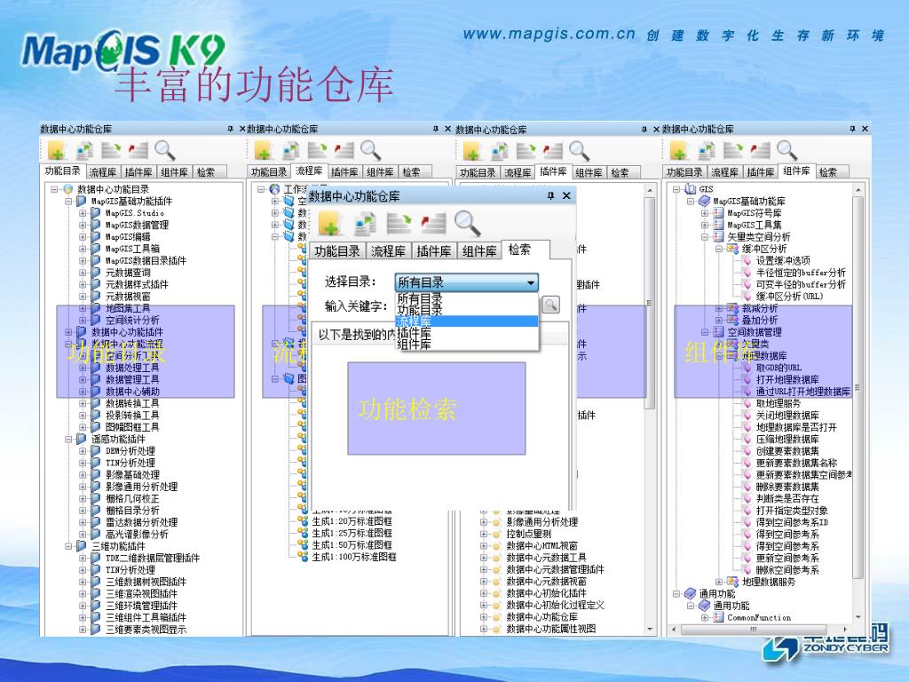
Task: Click the vertical scrollbar of the component tree panel
Action: click(x=858, y=387)
